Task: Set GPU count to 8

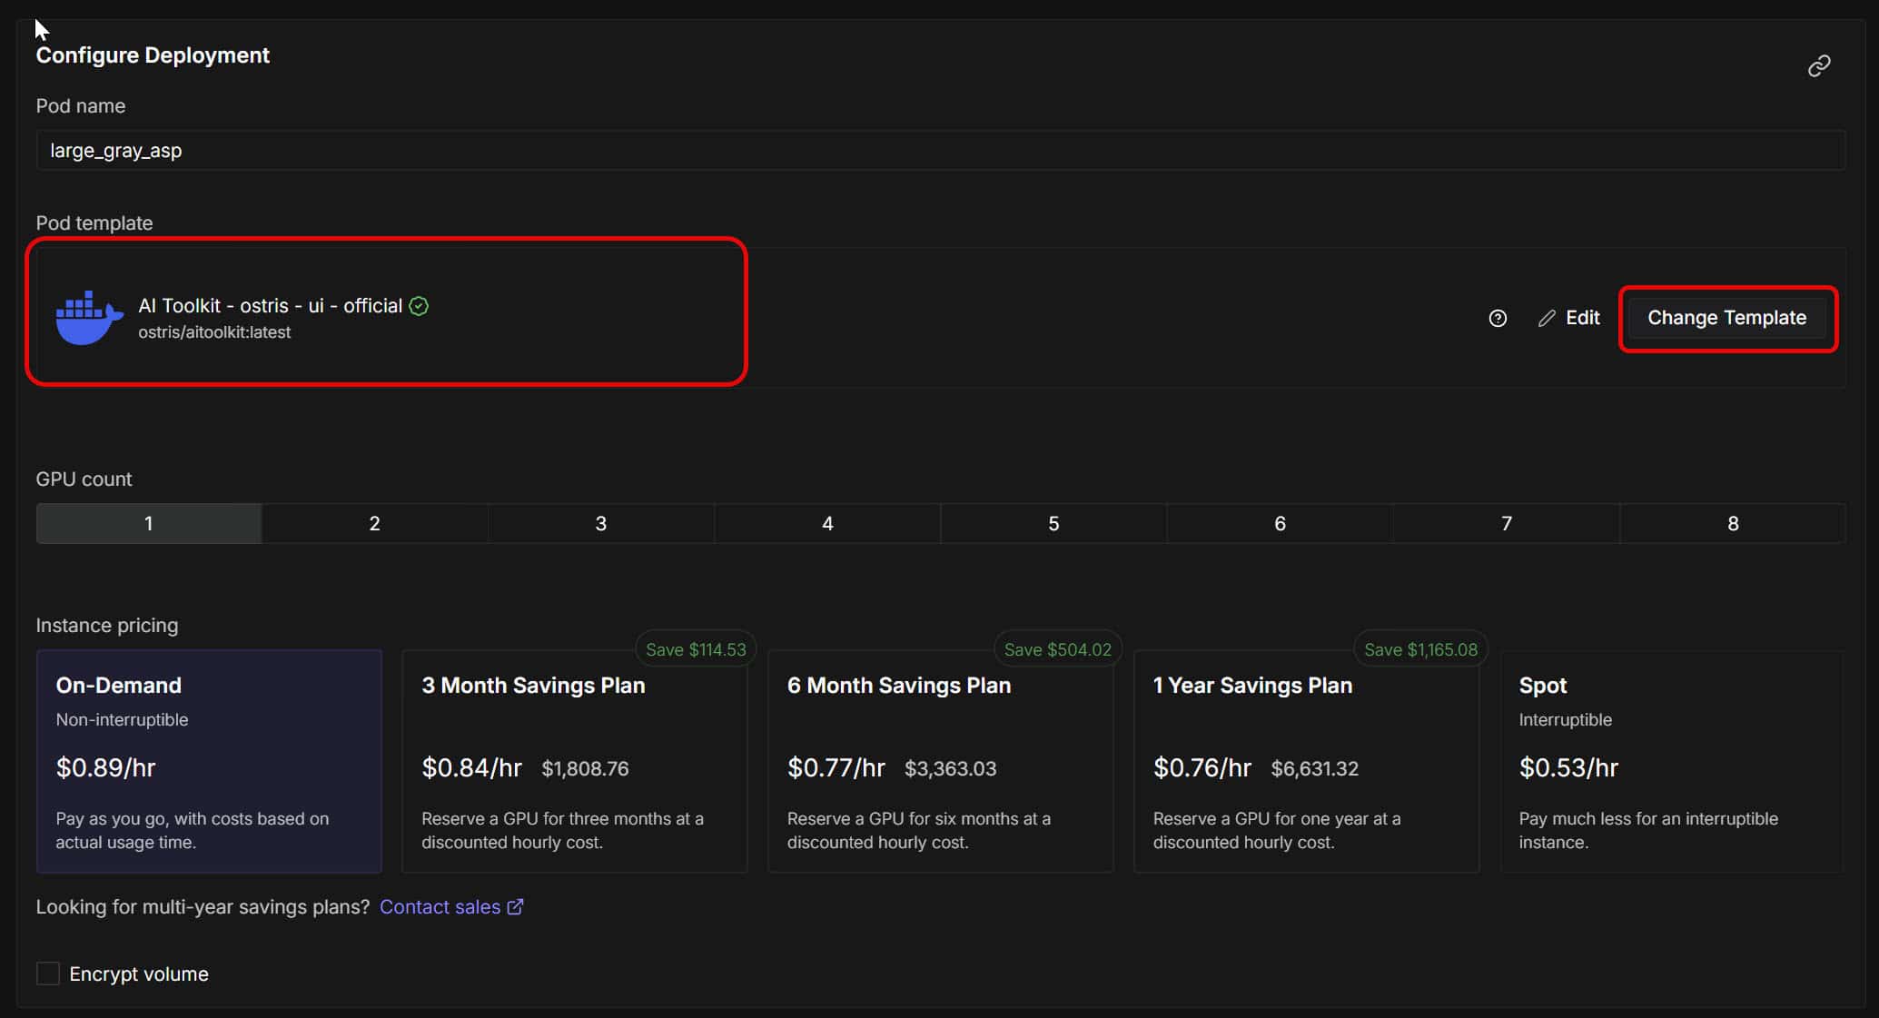Action: coord(1732,523)
